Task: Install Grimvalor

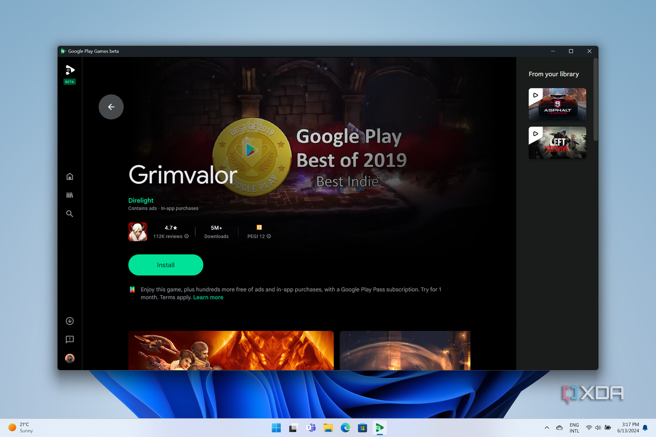Action: click(x=166, y=265)
